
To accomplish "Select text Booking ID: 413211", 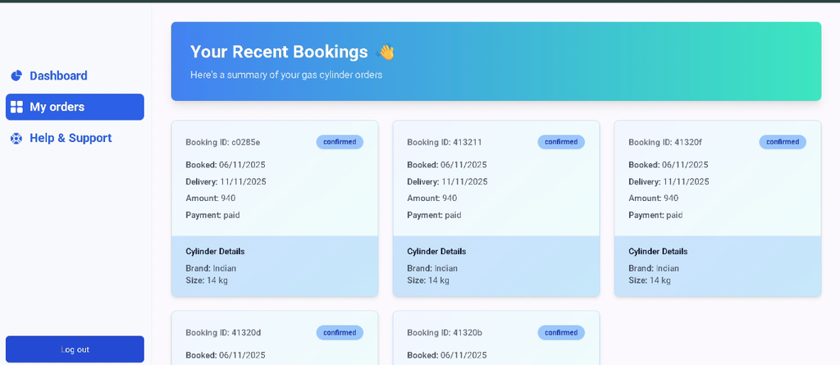I will click(x=444, y=143).
